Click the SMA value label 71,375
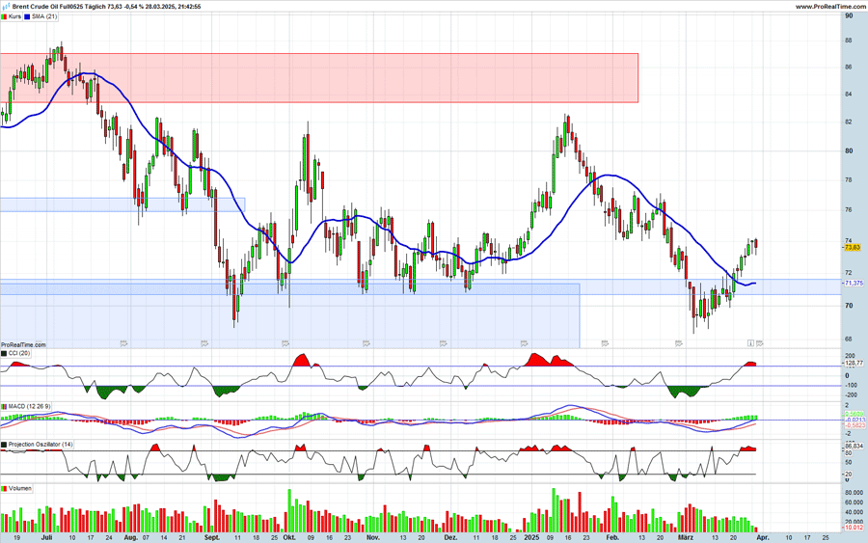The height and width of the screenshot is (543, 868). [x=853, y=284]
